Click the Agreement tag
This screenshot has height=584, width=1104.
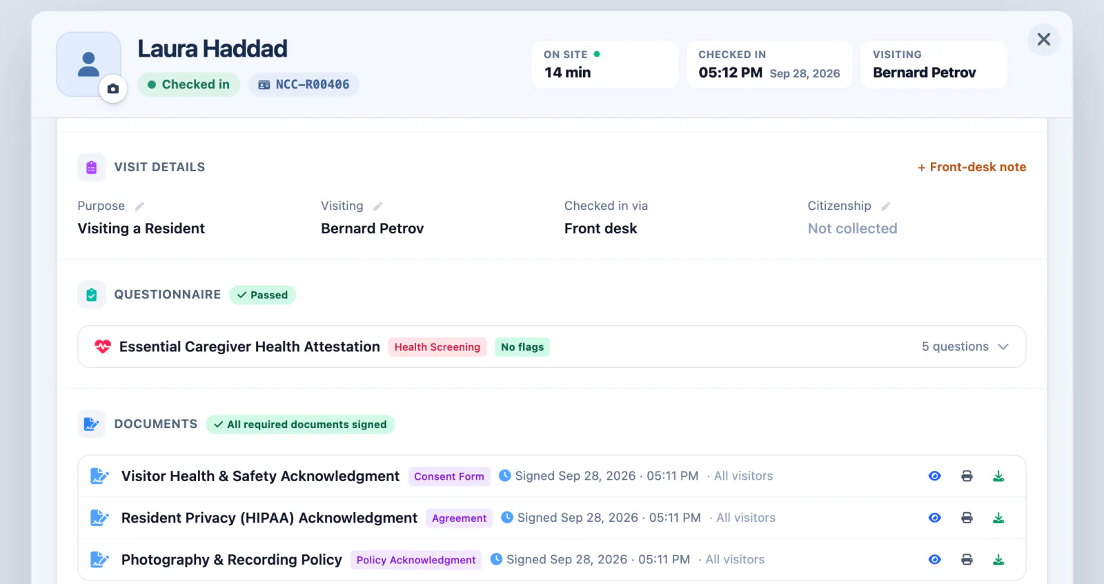pos(459,518)
